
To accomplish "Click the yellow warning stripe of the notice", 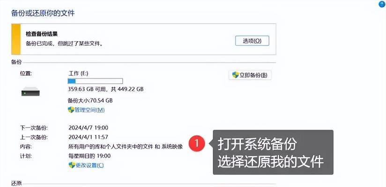I will pyautogui.click(x=16, y=39).
